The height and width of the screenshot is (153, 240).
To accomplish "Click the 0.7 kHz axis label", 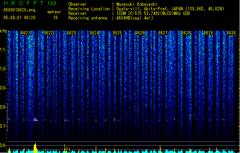I will pos(3,126).
